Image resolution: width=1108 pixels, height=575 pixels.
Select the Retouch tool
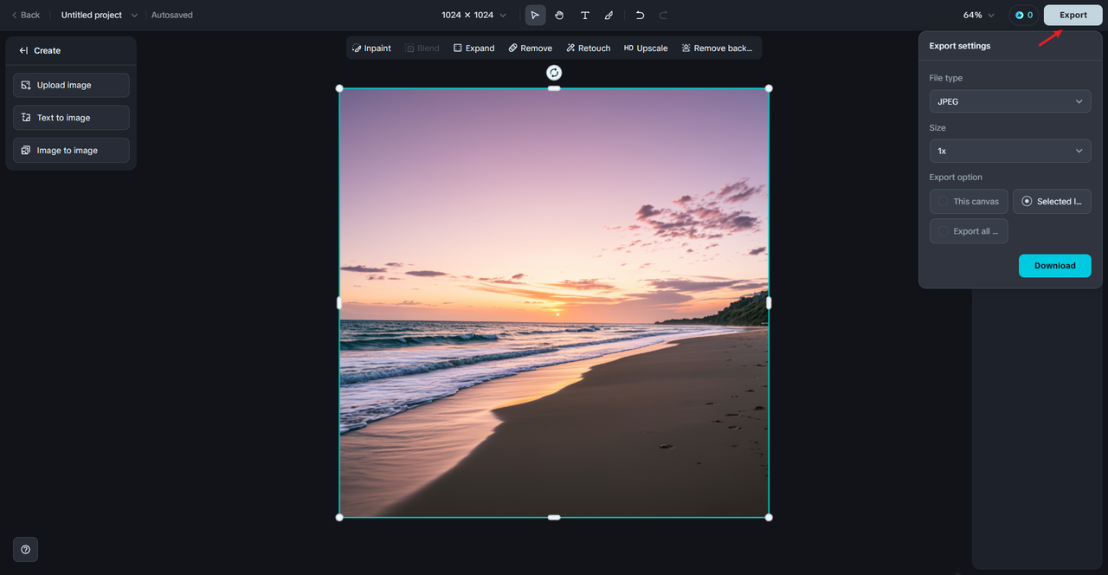(x=588, y=48)
